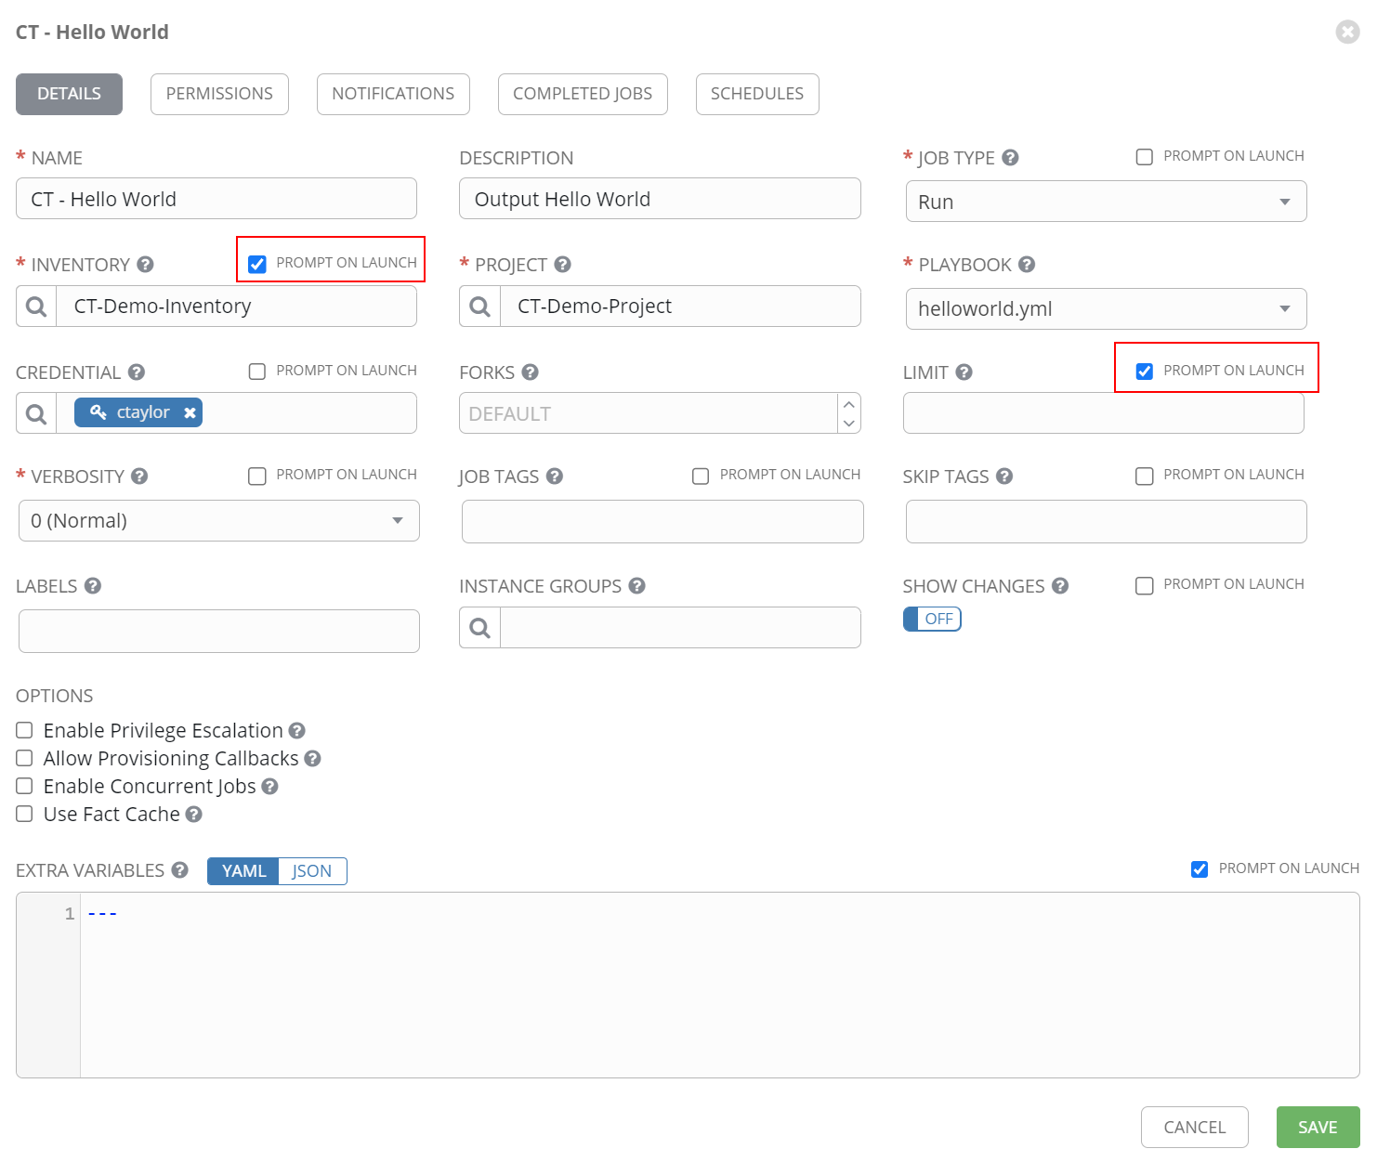The image size is (1377, 1162).
Task: Open the Job Type dropdown
Action: (x=1106, y=202)
